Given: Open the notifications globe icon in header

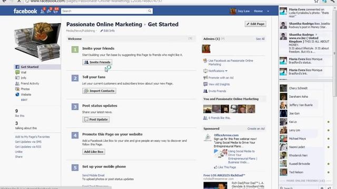Looking at the screenshot, I should [56, 11].
